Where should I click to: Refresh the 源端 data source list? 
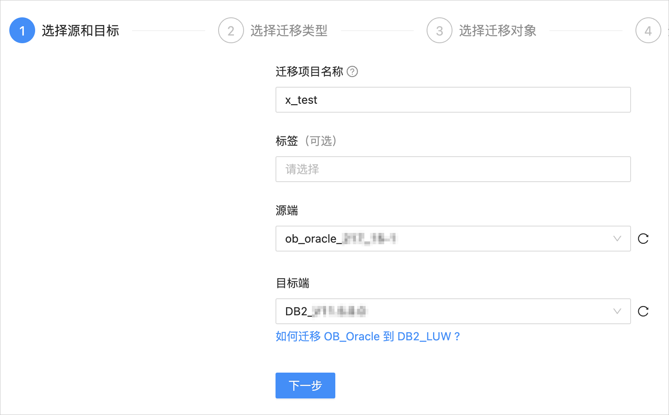tap(643, 239)
